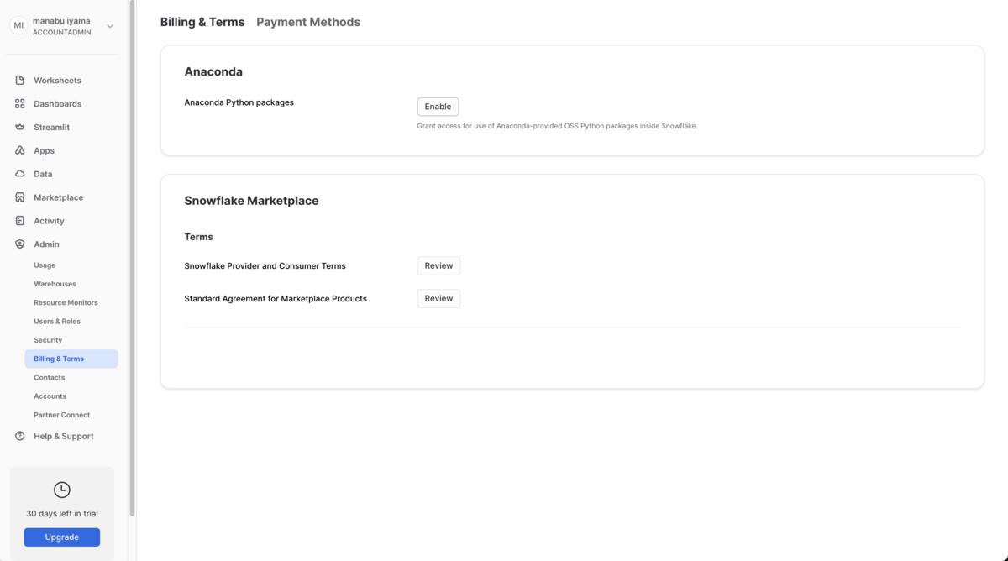Viewport: 1008px width, 561px height.
Task: Open Warehouses under Admin
Action: 55,284
